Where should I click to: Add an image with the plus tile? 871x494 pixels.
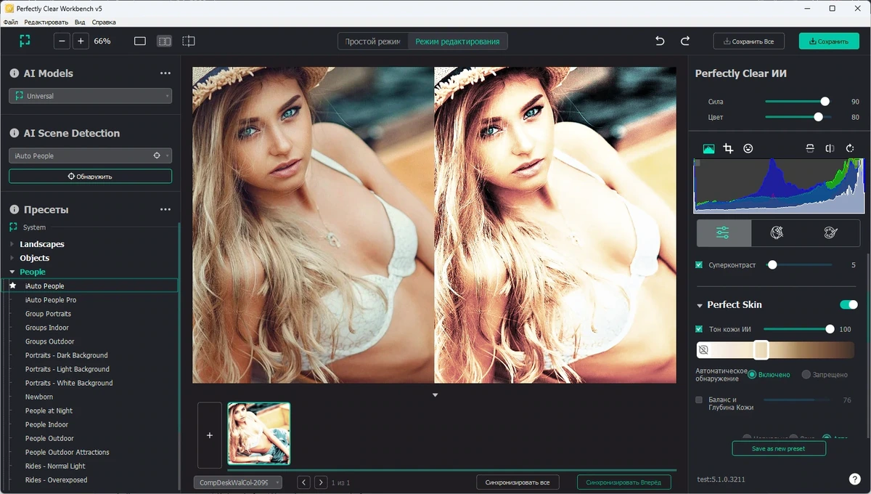(x=210, y=435)
